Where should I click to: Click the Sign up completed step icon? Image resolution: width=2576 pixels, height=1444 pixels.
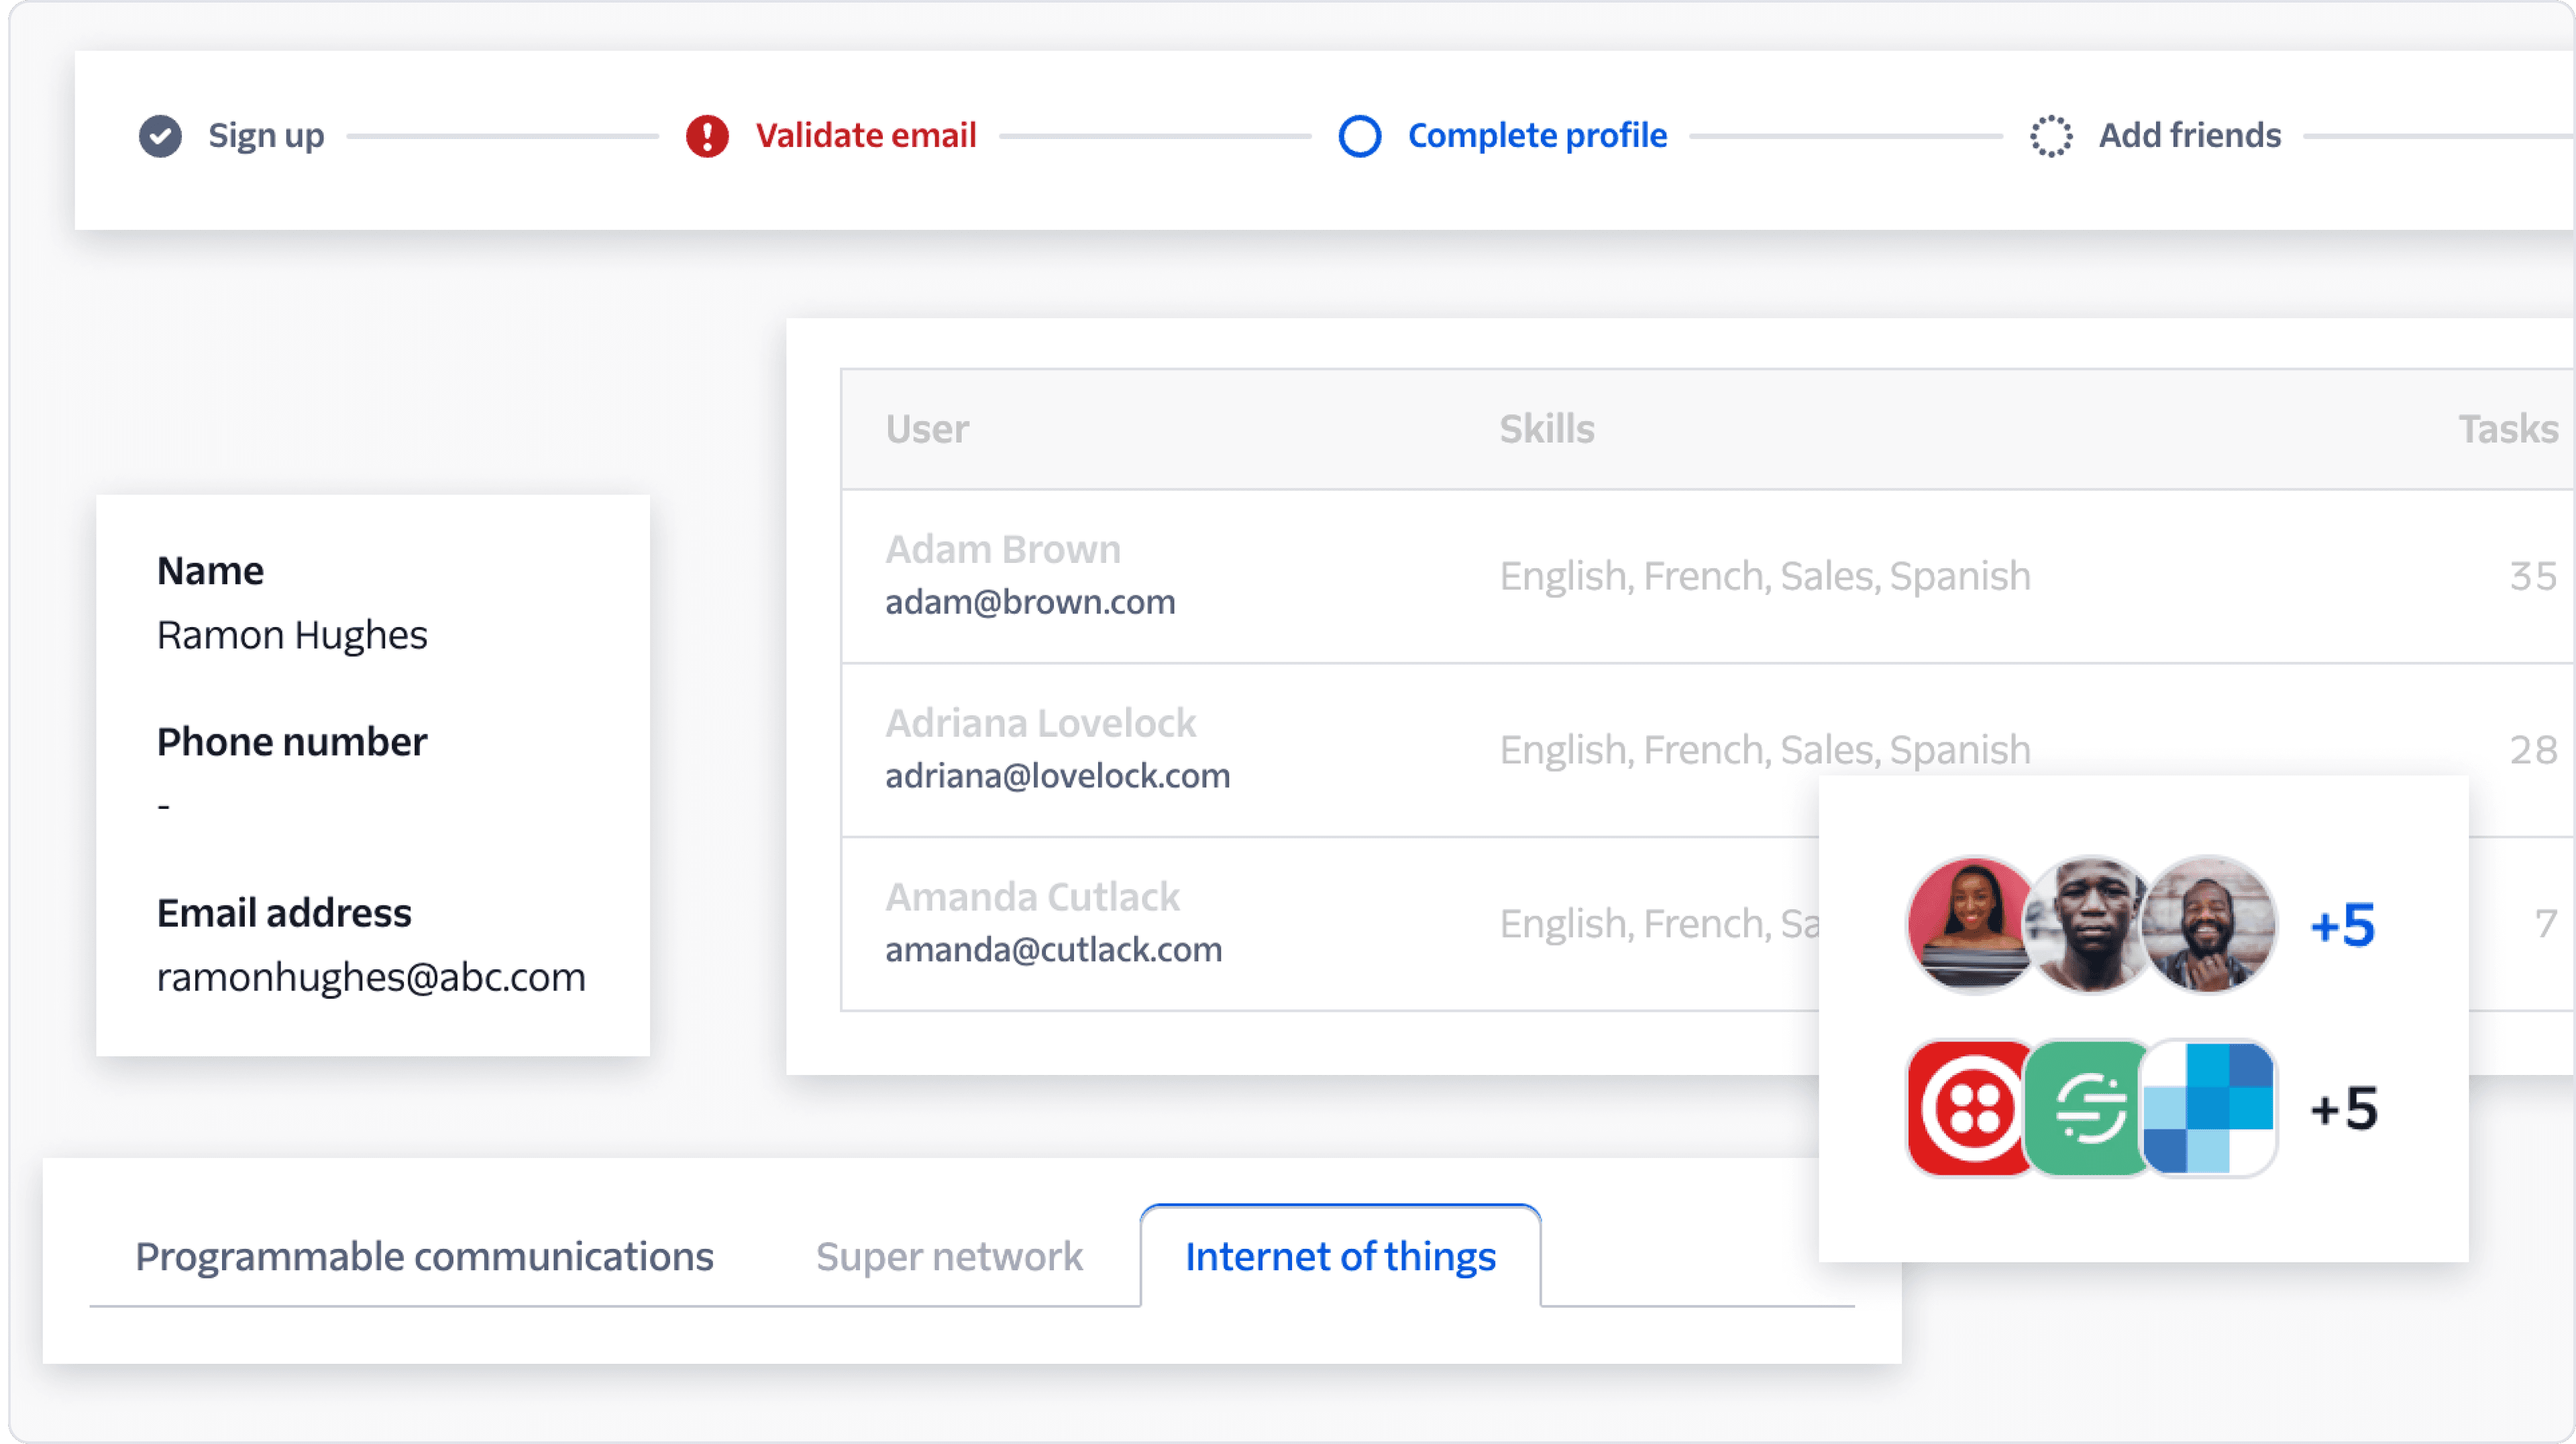coord(158,133)
